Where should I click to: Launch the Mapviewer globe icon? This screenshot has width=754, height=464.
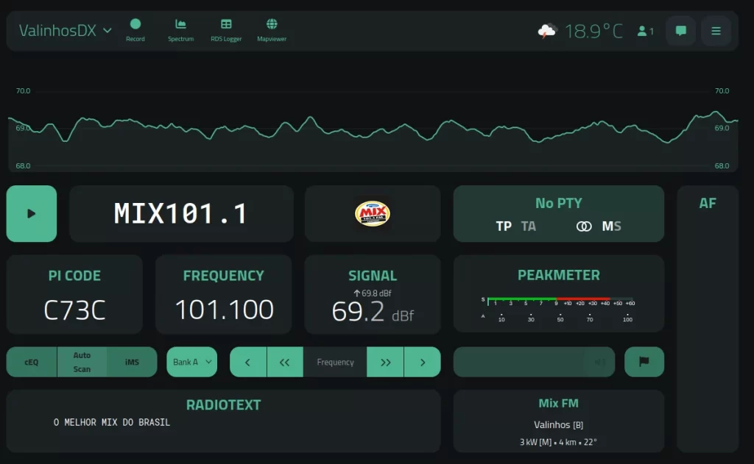tap(272, 30)
